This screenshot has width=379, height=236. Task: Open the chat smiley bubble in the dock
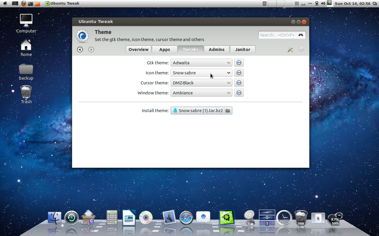click(203, 218)
